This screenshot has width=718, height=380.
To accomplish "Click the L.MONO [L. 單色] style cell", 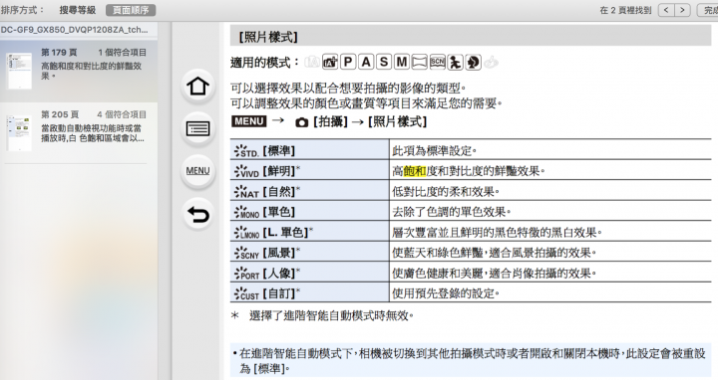I will click(x=309, y=232).
